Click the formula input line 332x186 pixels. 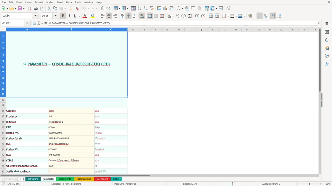pos(182,23)
